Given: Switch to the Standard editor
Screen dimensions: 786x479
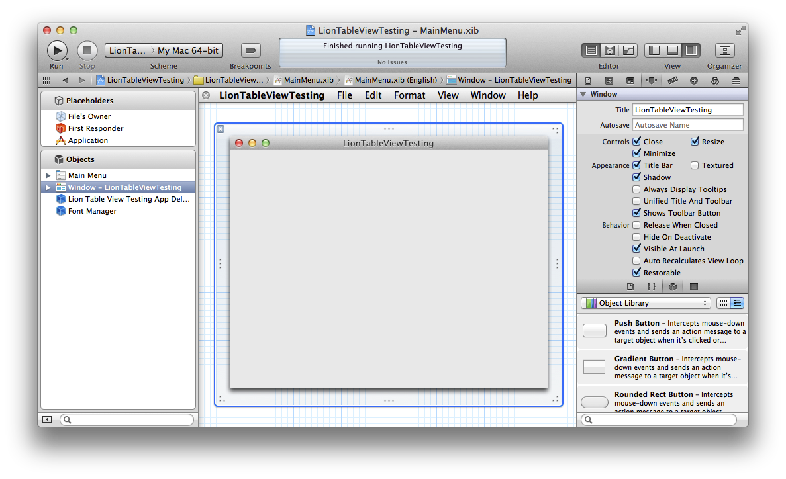Looking at the screenshot, I should click(591, 50).
